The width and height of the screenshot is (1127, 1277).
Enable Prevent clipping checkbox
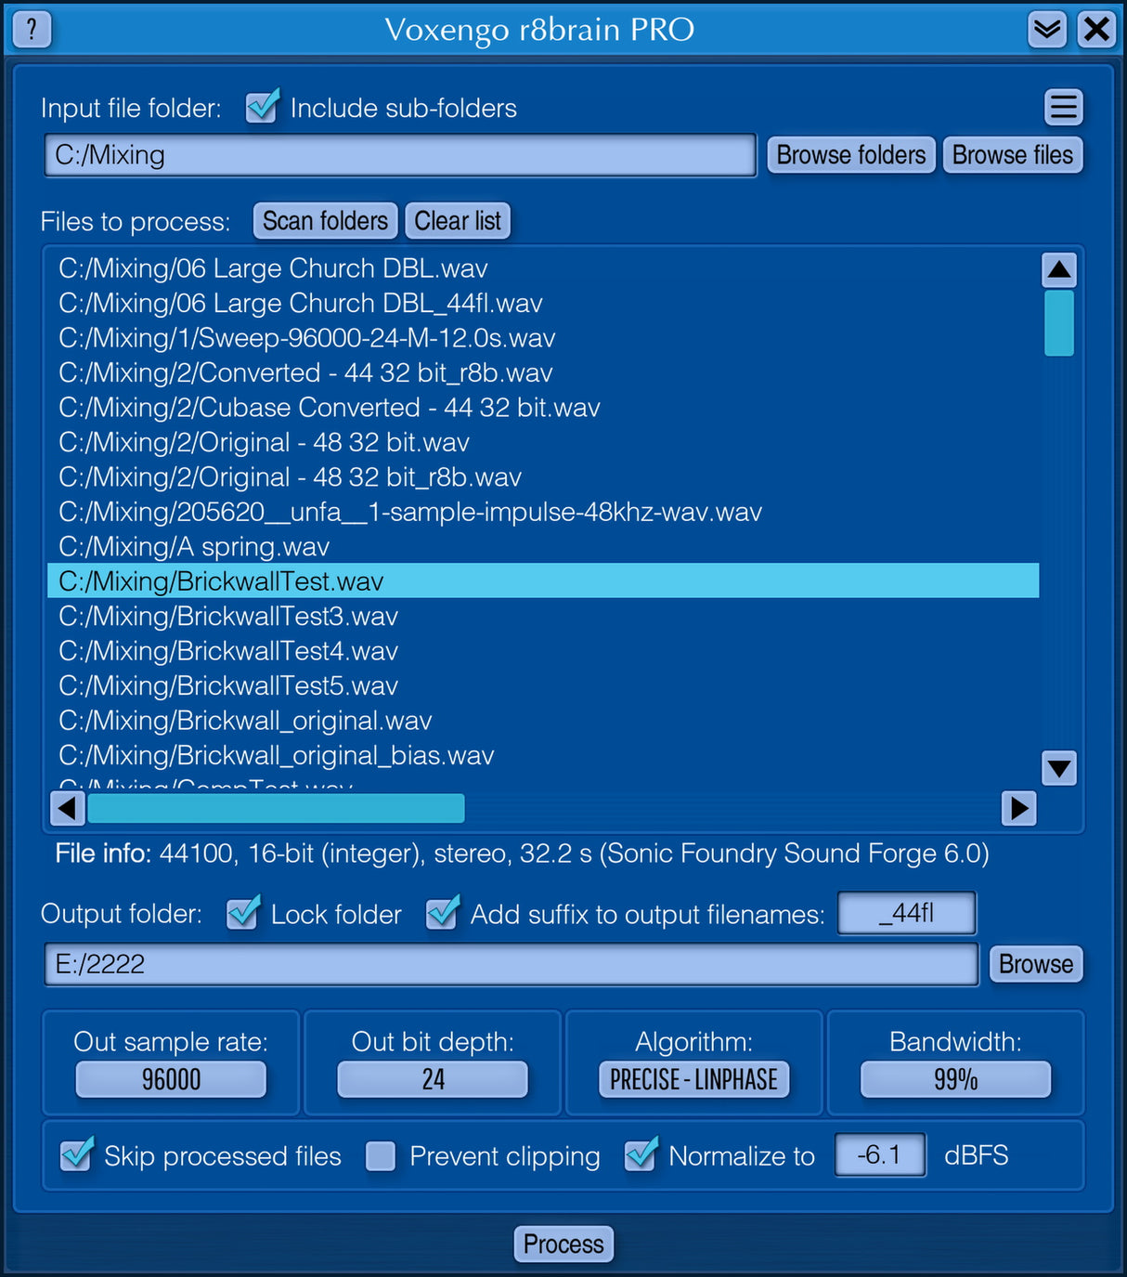[x=381, y=1156]
